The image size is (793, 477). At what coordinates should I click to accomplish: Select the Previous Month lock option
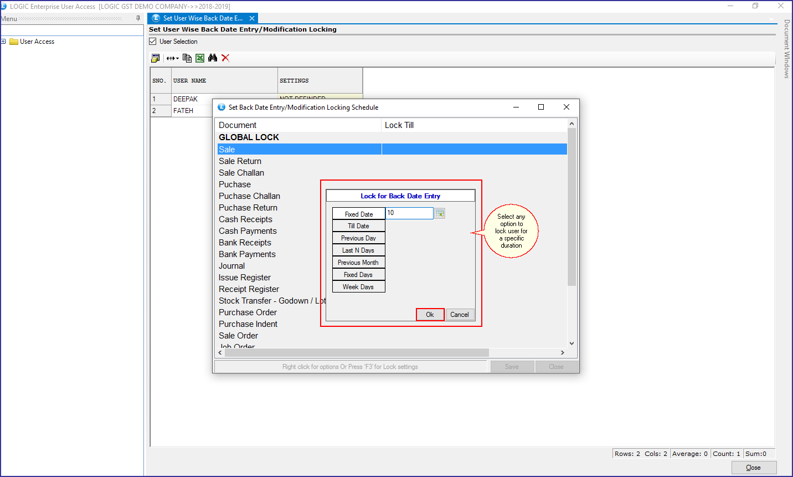pos(359,263)
